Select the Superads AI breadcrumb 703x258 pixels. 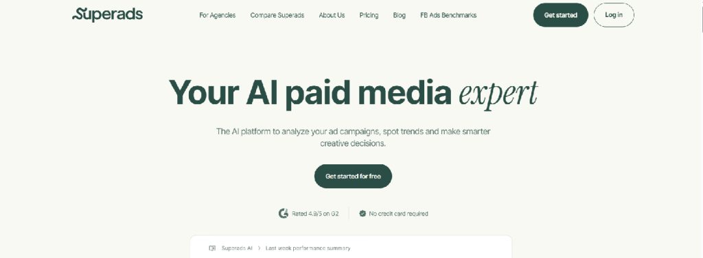point(237,248)
